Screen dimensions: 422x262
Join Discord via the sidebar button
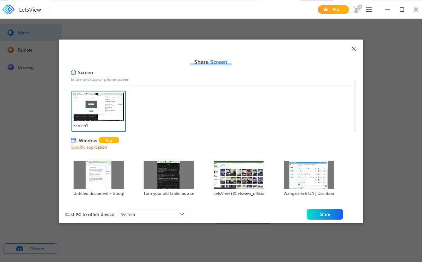click(30, 249)
